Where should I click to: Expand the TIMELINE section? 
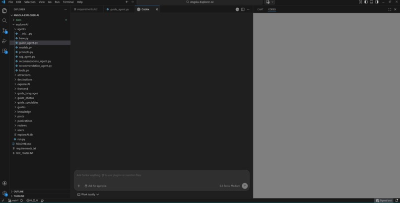(40, 196)
